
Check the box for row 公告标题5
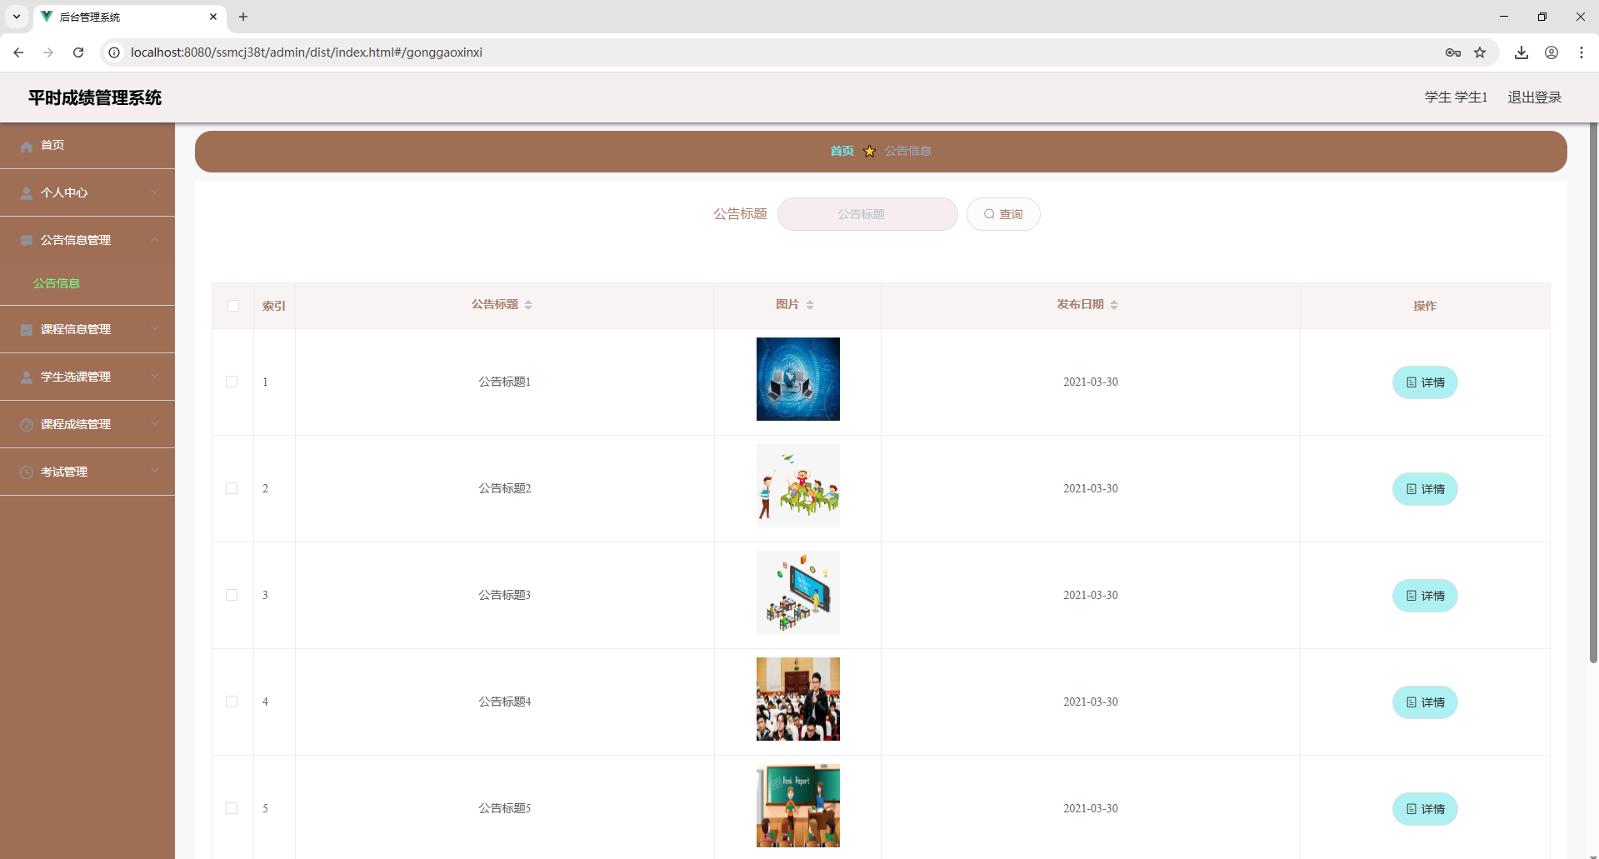[x=232, y=808]
